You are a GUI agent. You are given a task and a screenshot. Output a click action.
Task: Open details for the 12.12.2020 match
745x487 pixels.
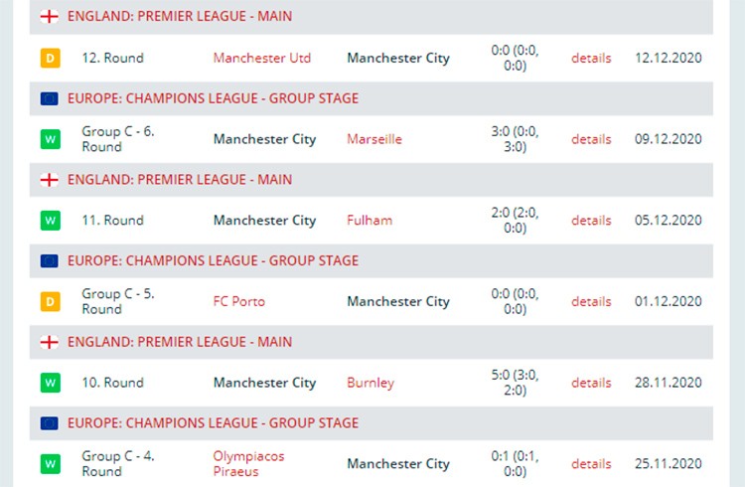591,58
